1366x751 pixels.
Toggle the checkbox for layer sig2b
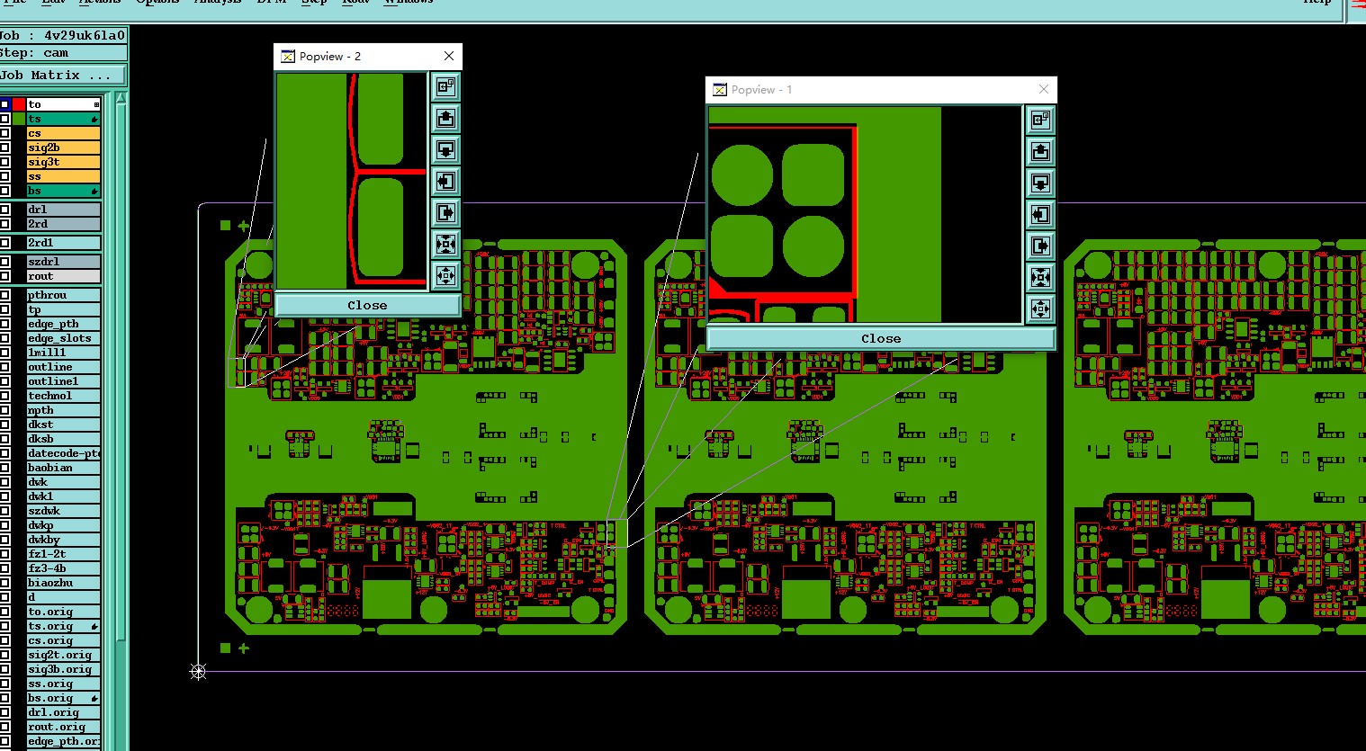pyautogui.click(x=5, y=148)
